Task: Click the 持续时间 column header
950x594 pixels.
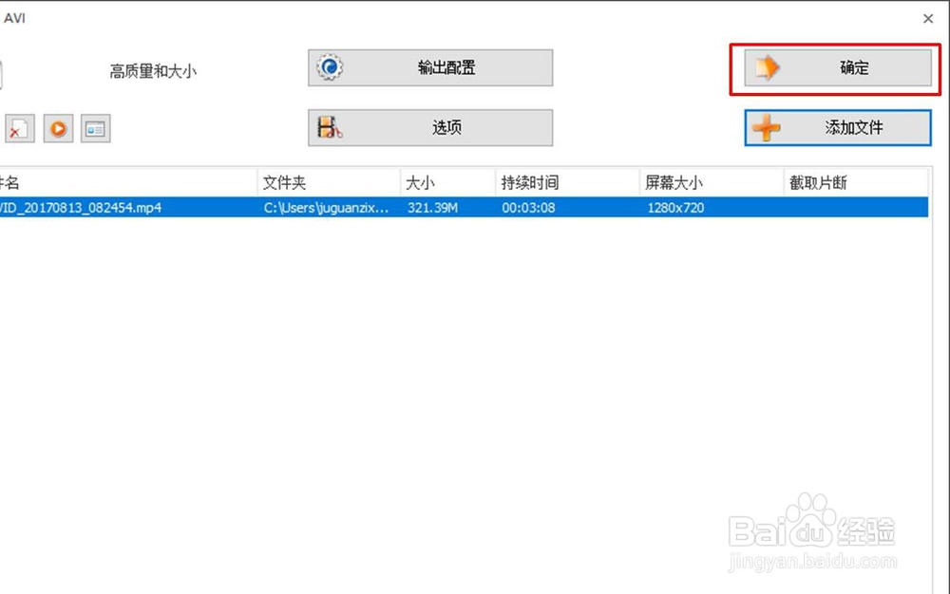Action: [527, 181]
